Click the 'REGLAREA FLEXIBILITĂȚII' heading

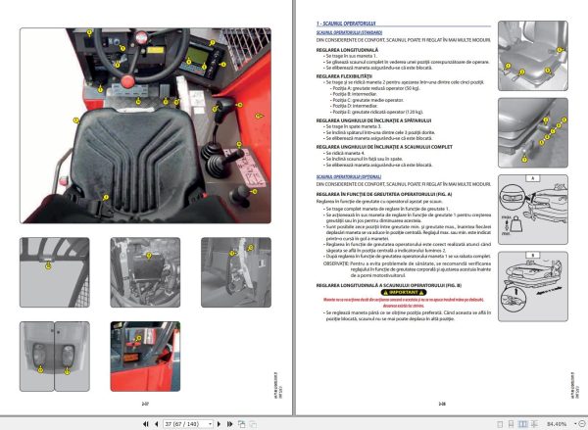coord(344,76)
